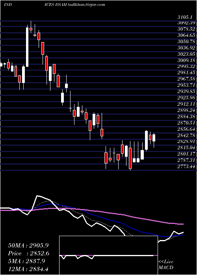The image size is (197, 275).
Task: Click the 3092.39 price axis label
Action: tap(186, 23)
